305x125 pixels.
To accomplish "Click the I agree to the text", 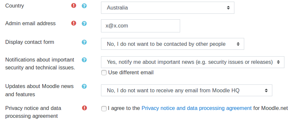I will pyautogui.click(x=124, y=108).
